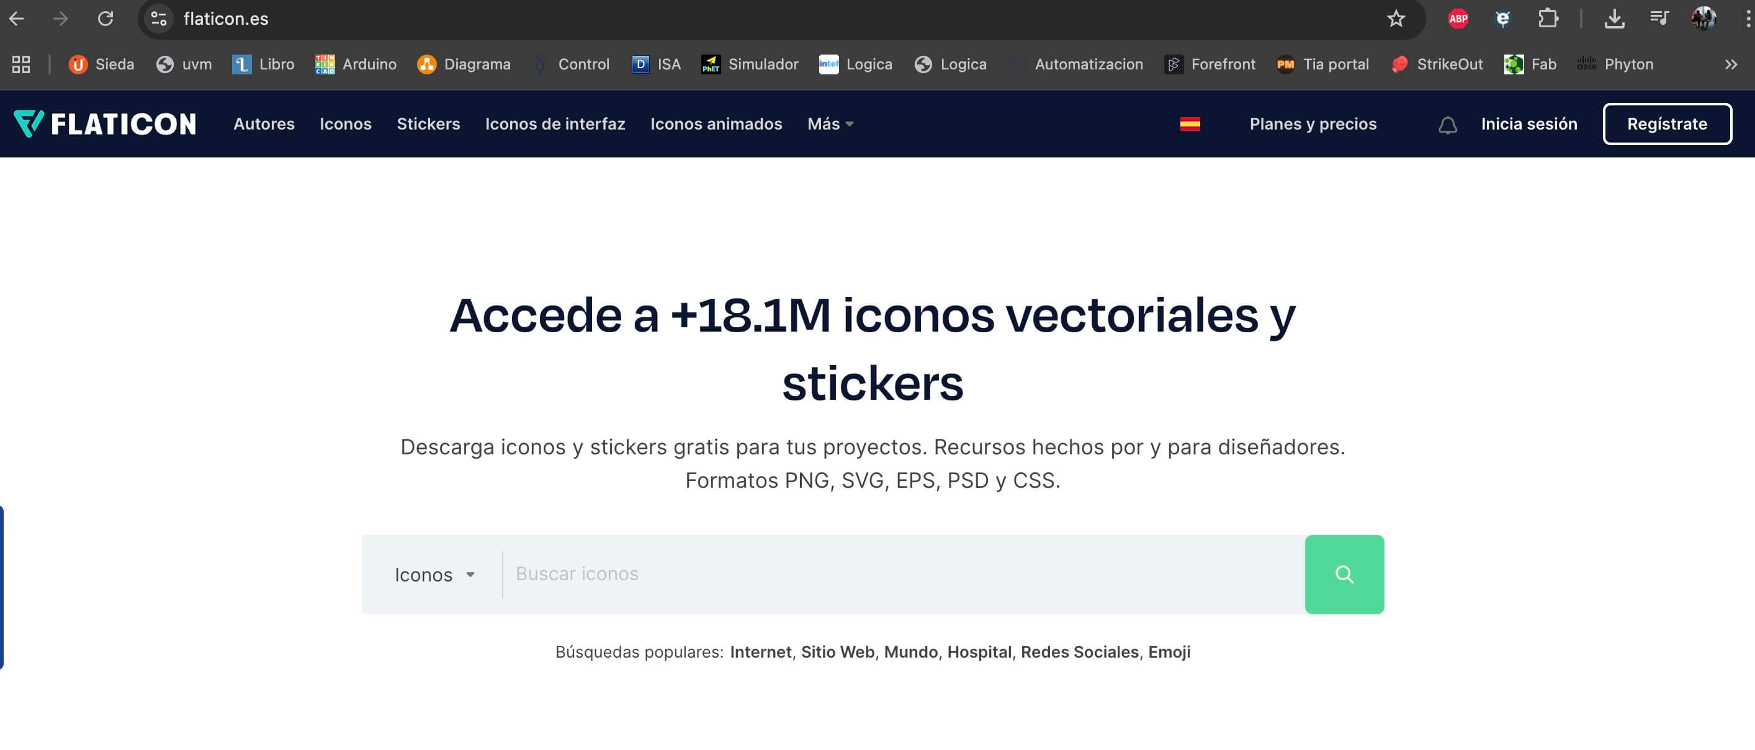Open the Fab bookmark
Viewport: 1755px width, 750px height.
pyautogui.click(x=1530, y=64)
